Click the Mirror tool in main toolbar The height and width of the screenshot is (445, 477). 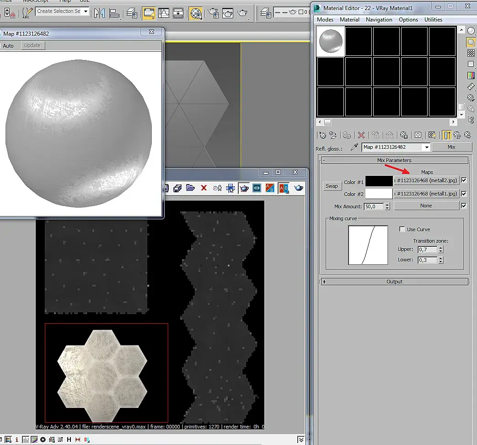click(x=99, y=13)
